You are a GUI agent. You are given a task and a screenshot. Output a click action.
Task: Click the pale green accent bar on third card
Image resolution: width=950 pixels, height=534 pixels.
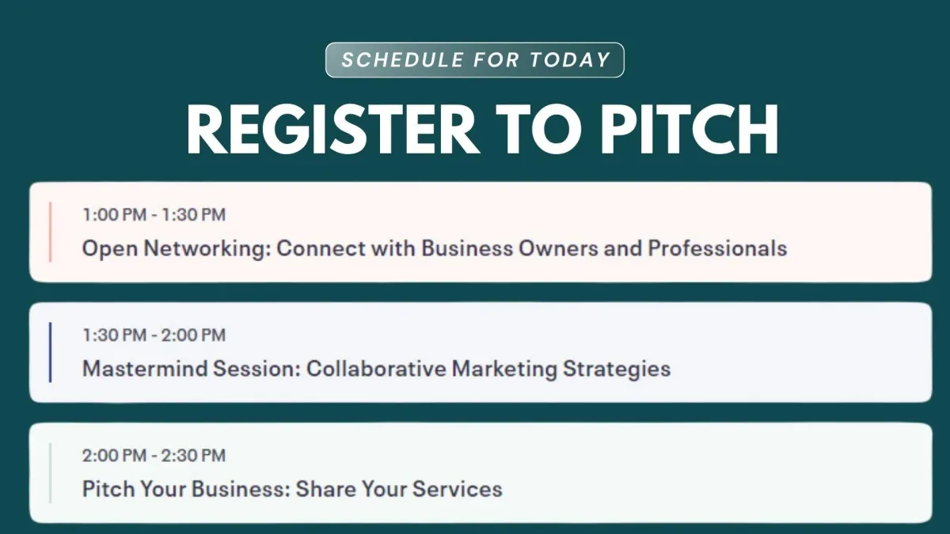tap(50, 472)
